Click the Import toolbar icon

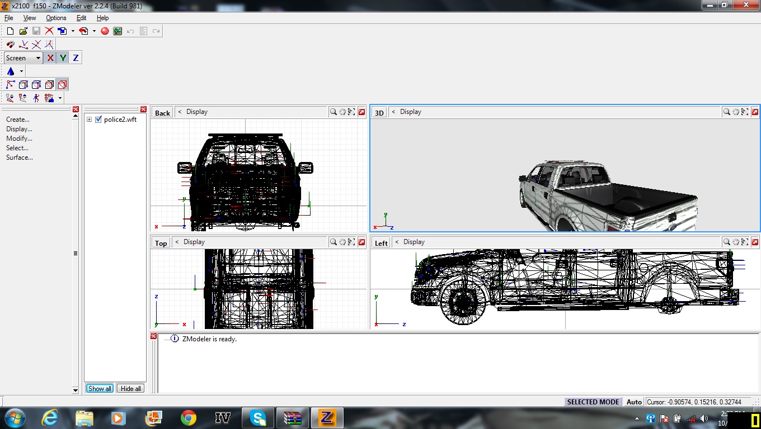pos(62,31)
